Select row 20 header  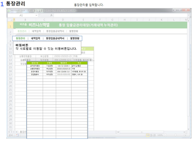coord(10,86)
